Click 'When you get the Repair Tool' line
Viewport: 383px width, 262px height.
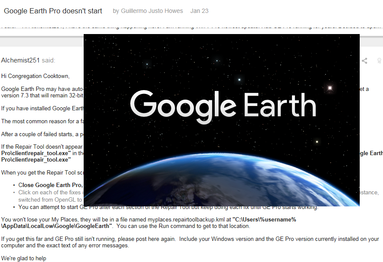[x=42, y=172]
